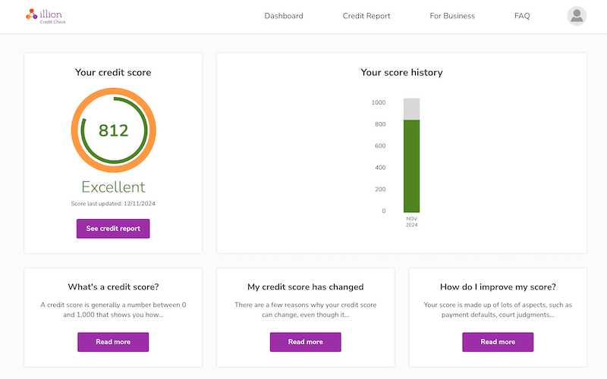Read more about What's a credit score
The width and height of the screenshot is (607, 379).
113,342
